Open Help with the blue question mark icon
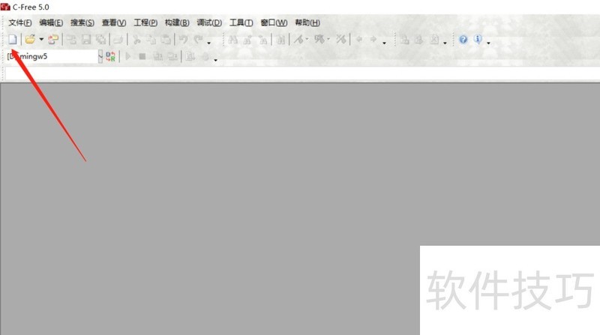The image size is (600, 335). click(x=463, y=39)
